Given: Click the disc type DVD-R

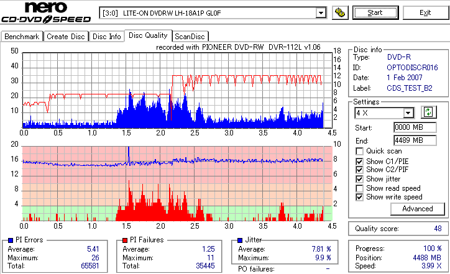Looking at the screenshot, I should (x=399, y=57).
